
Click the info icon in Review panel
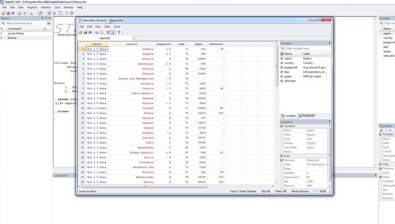tap(49, 23)
